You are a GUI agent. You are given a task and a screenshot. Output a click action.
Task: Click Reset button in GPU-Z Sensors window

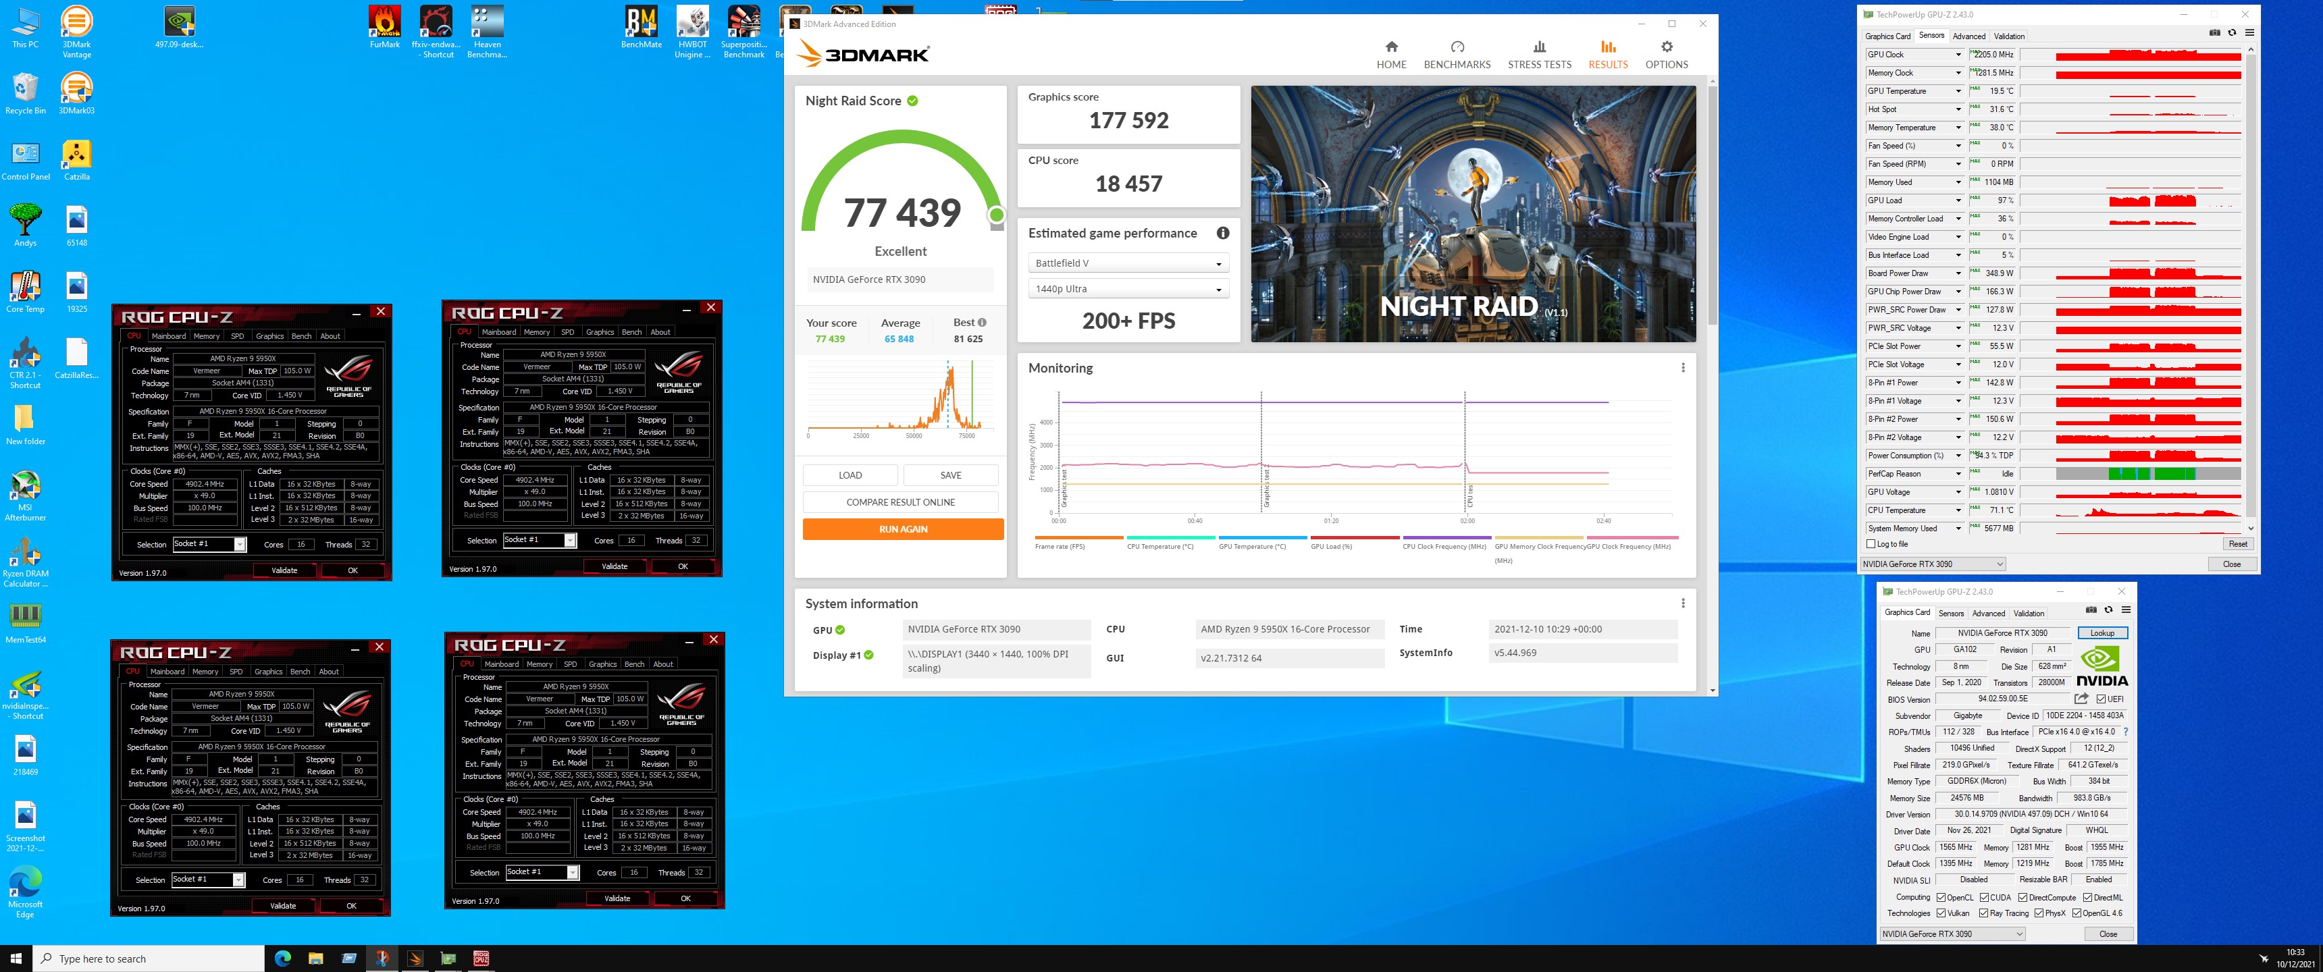2237,545
